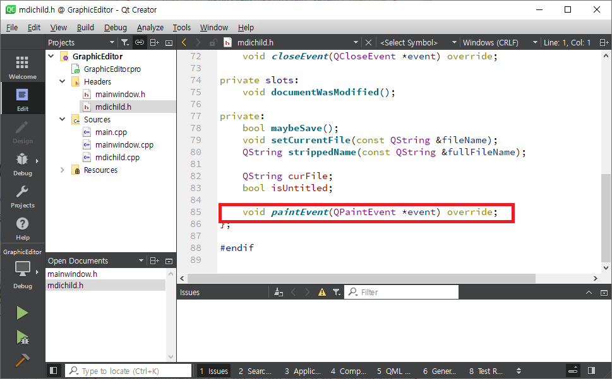Image resolution: width=612 pixels, height=379 pixels.
Task: Toggle right sidebar visibility
Action: point(591,370)
